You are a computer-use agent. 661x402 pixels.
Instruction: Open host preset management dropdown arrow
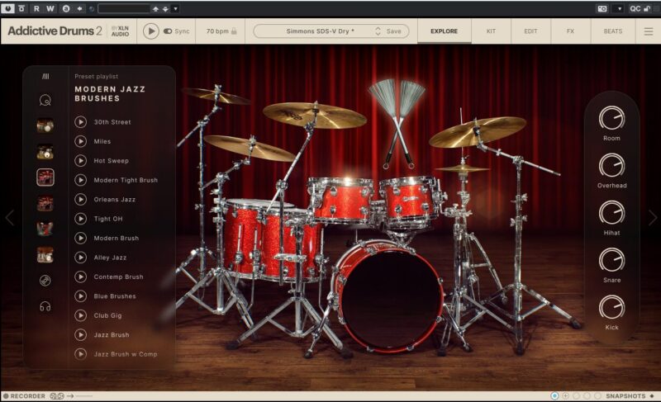[x=176, y=9]
